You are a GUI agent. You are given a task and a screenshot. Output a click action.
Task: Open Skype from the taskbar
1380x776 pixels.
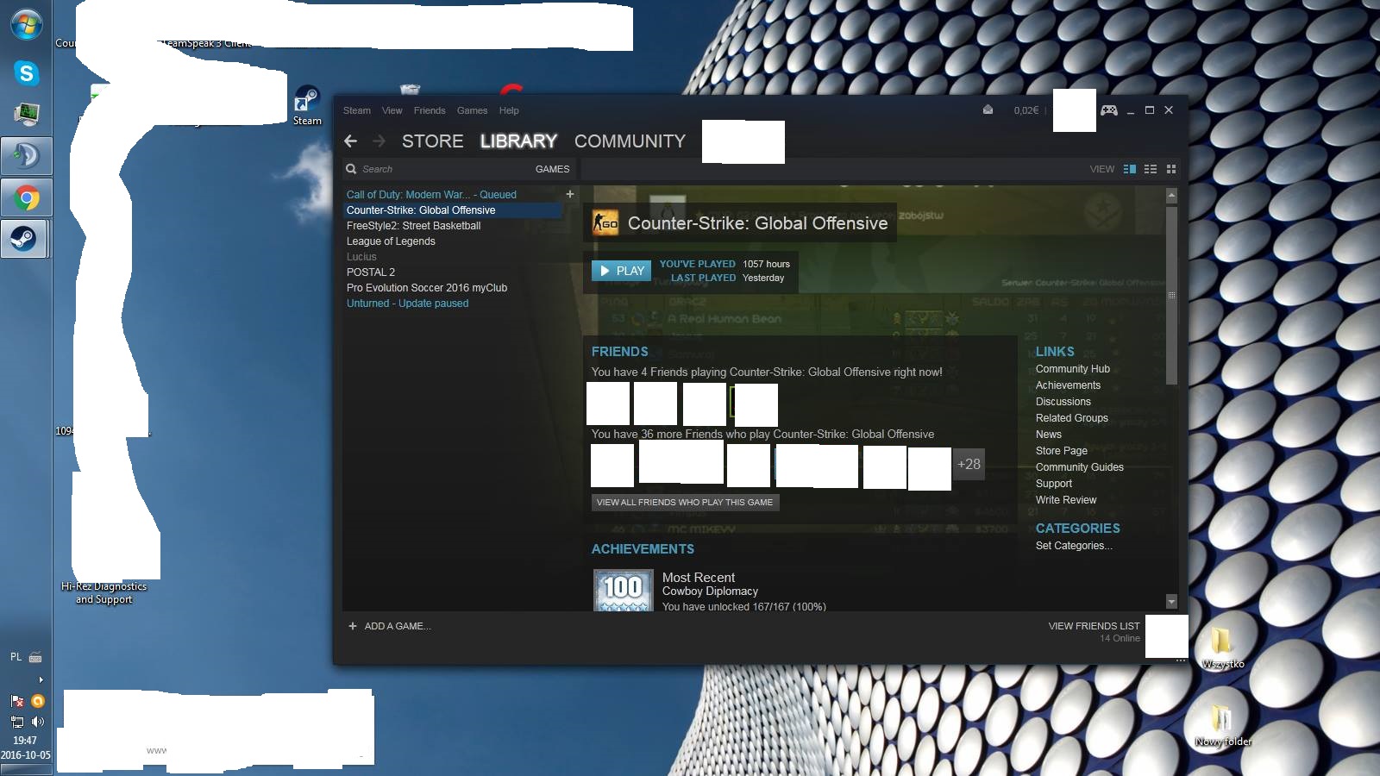[26, 73]
